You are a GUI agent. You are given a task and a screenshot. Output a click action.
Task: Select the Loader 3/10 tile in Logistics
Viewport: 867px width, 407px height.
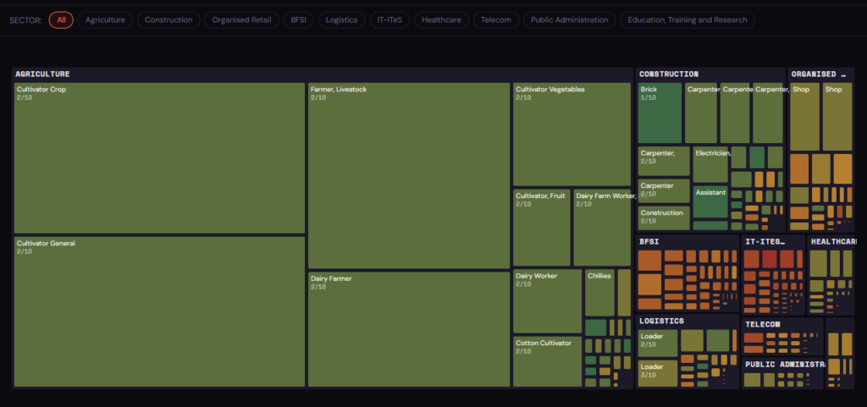657,373
